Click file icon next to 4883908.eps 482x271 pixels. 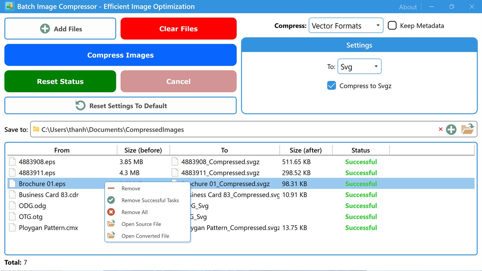[x=12, y=162]
